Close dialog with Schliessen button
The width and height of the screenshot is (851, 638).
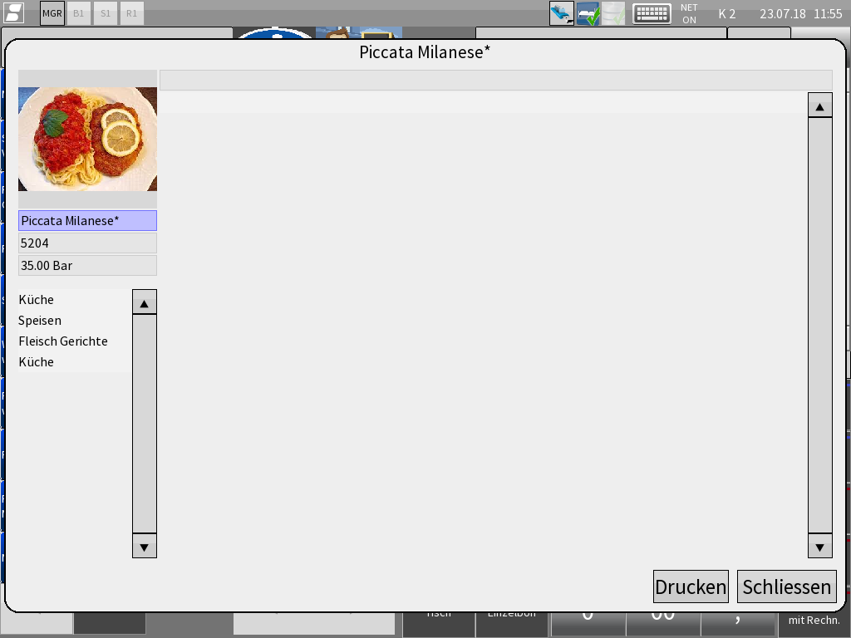[x=786, y=586]
